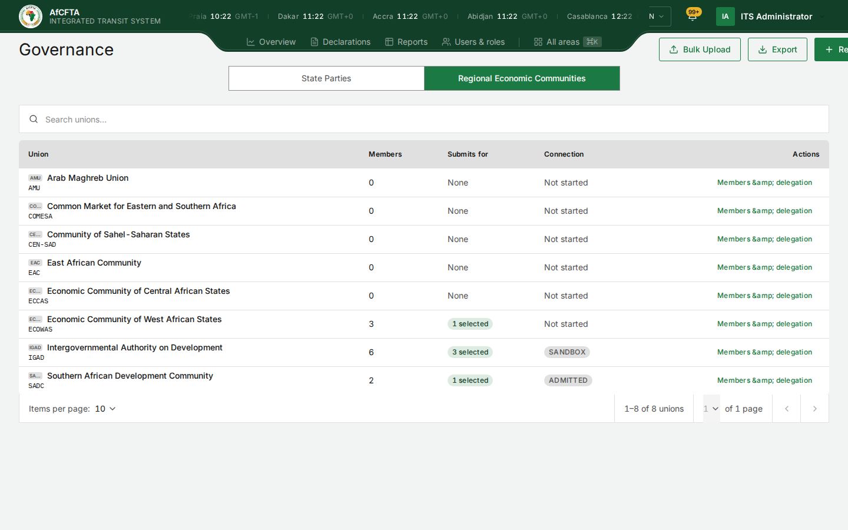The width and height of the screenshot is (848, 530).
Task: Click the ECOWAS Not started status
Action: (x=566, y=324)
